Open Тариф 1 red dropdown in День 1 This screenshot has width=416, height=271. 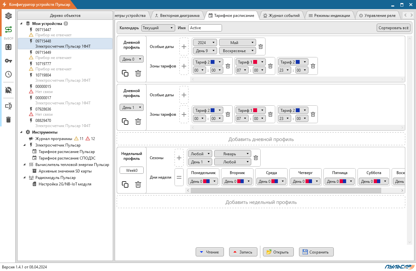(251, 110)
